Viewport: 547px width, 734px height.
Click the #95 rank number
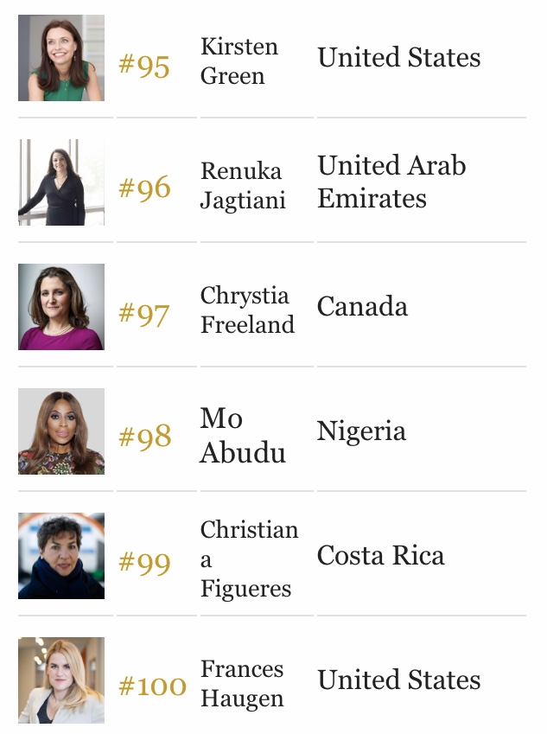click(x=144, y=66)
